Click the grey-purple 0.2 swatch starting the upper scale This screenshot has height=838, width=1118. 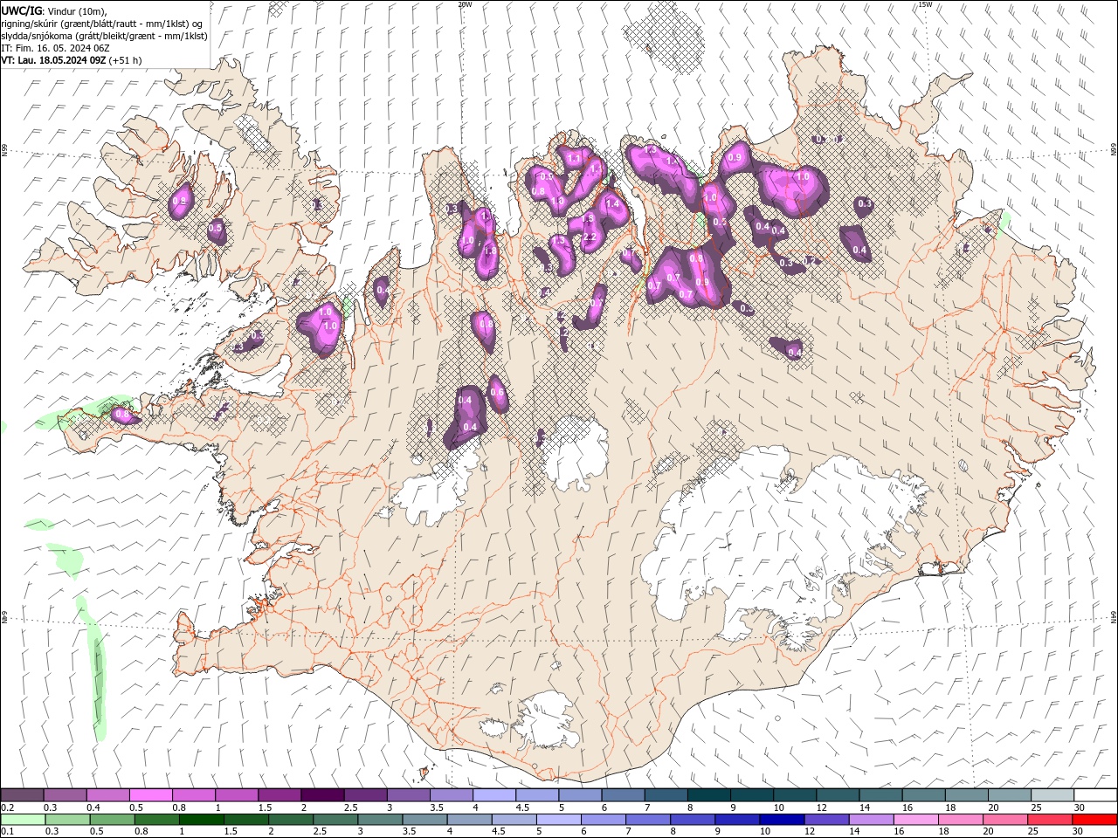point(22,795)
